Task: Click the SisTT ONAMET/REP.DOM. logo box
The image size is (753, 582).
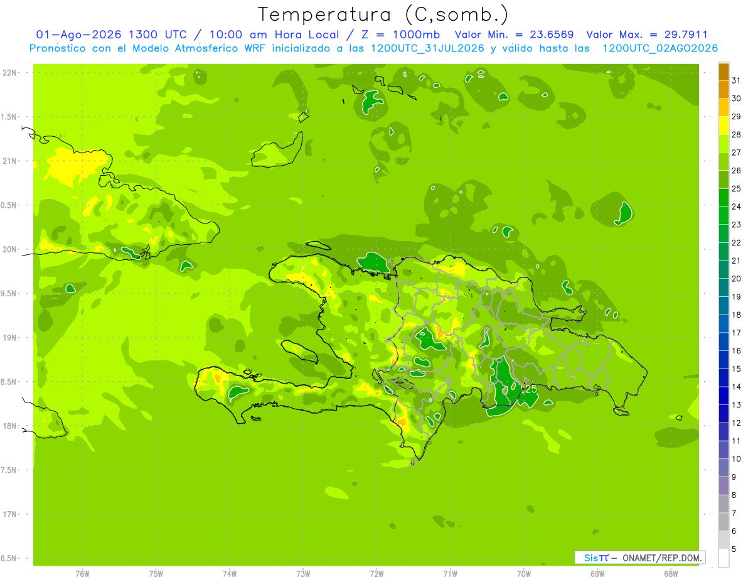Action: (640, 558)
